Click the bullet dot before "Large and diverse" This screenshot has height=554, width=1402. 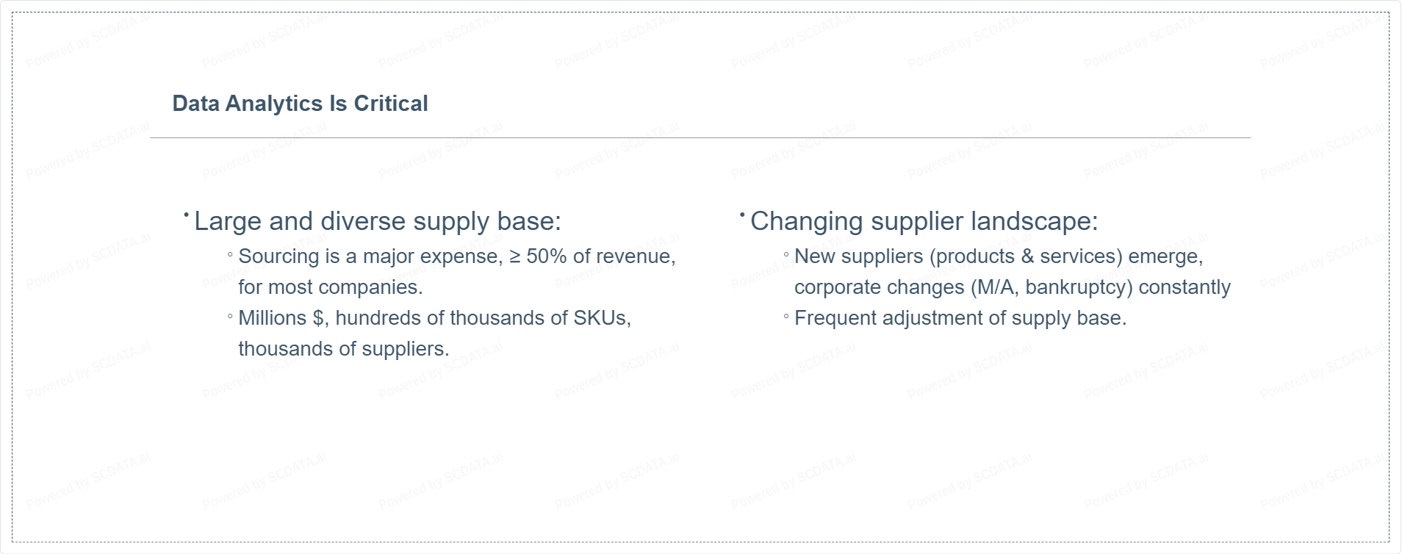pyautogui.click(x=187, y=215)
